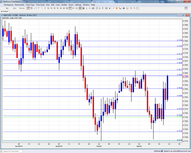Switch time scale to 5 minutes
This screenshot has height=153, width=191.
45,8
